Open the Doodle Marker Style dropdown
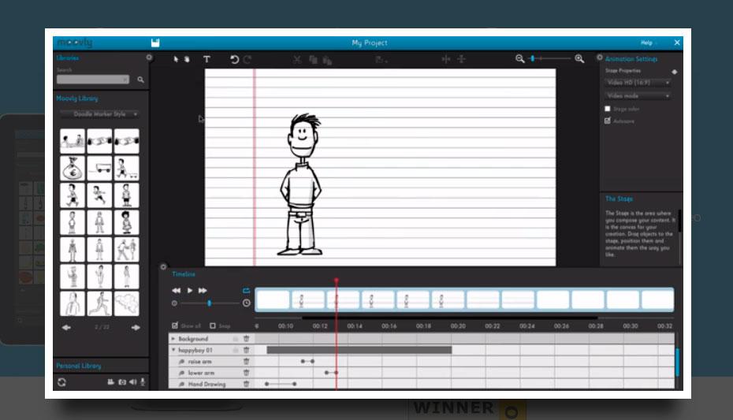The width and height of the screenshot is (733, 420). coord(99,114)
